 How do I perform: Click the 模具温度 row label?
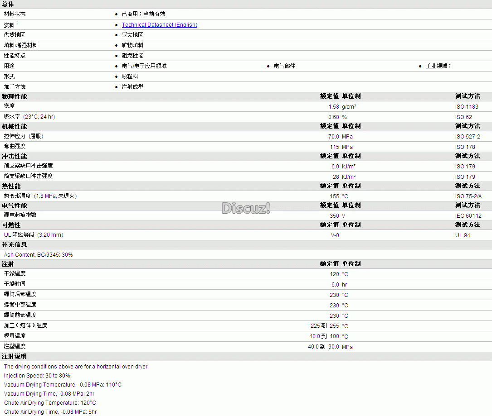point(15,336)
